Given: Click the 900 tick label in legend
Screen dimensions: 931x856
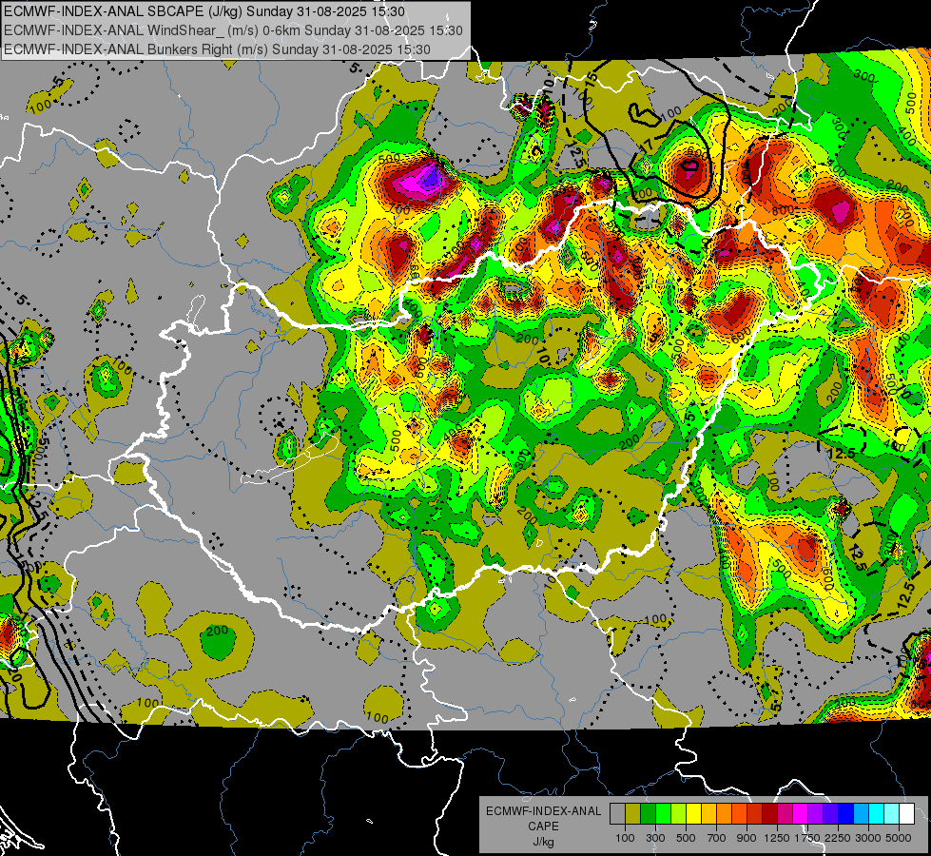Looking at the screenshot, I should tap(747, 838).
